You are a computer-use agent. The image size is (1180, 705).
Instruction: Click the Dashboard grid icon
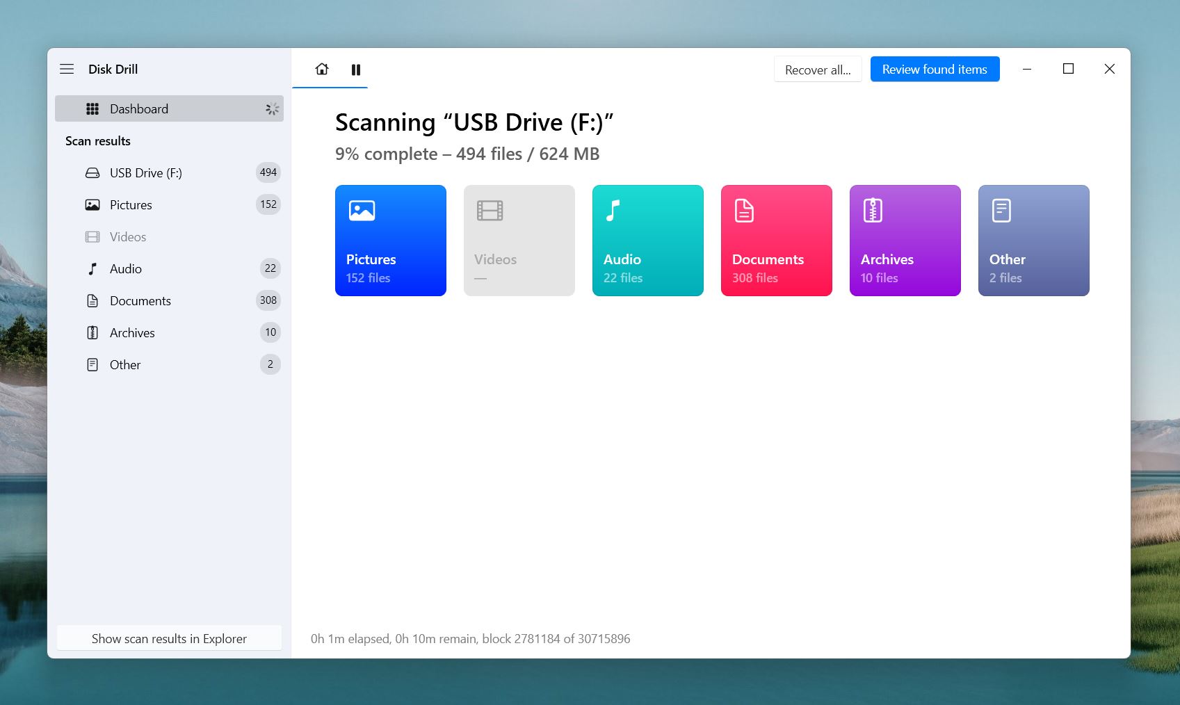tap(92, 108)
